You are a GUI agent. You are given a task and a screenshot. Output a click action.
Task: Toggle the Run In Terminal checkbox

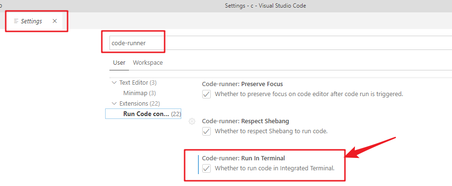[x=206, y=168]
